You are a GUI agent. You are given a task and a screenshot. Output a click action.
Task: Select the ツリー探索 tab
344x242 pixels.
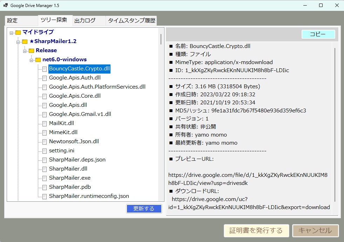pyautogui.click(x=55, y=20)
